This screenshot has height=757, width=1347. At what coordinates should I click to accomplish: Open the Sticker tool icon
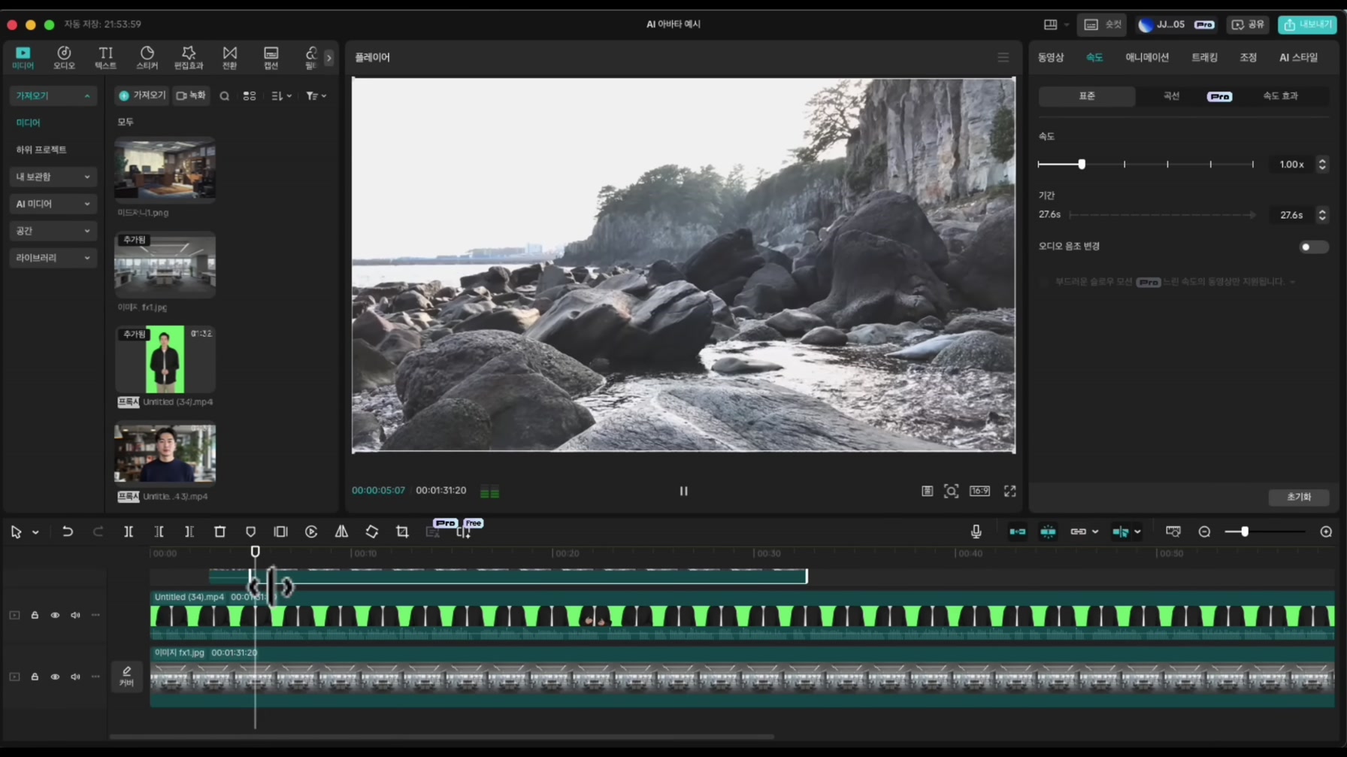[147, 57]
